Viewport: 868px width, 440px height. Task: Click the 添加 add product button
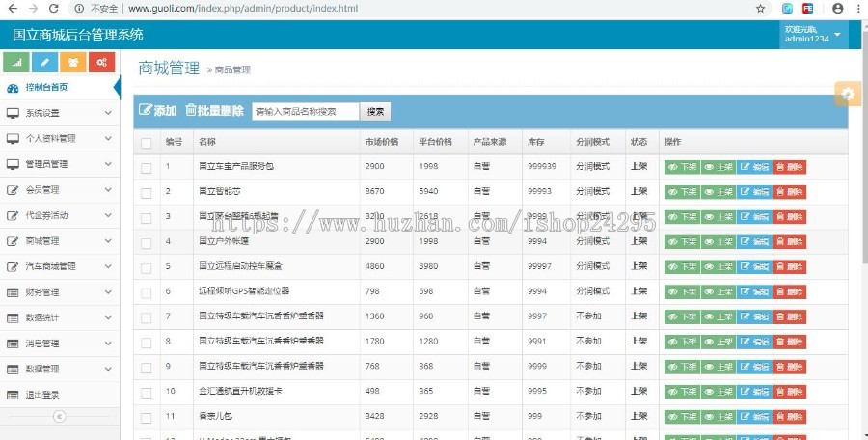tap(158, 111)
